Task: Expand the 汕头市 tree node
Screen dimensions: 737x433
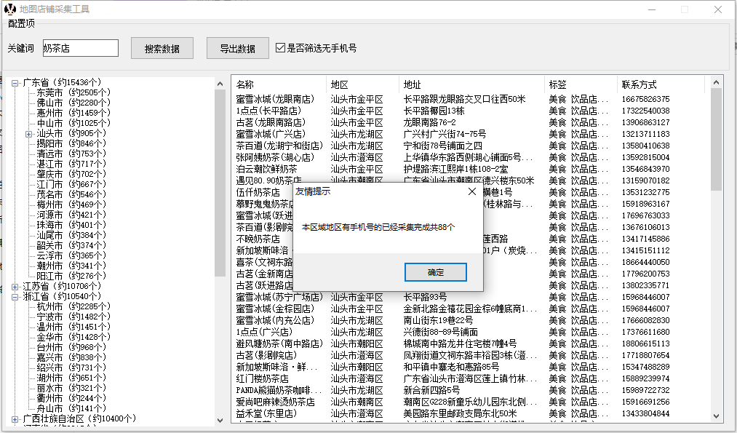Action: click(x=28, y=134)
